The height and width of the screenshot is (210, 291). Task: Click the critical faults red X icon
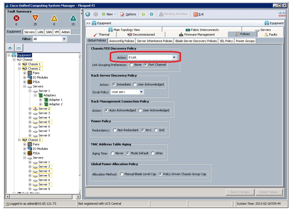pos(16,18)
